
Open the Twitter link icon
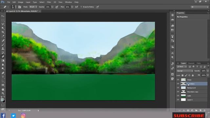(13, 115)
